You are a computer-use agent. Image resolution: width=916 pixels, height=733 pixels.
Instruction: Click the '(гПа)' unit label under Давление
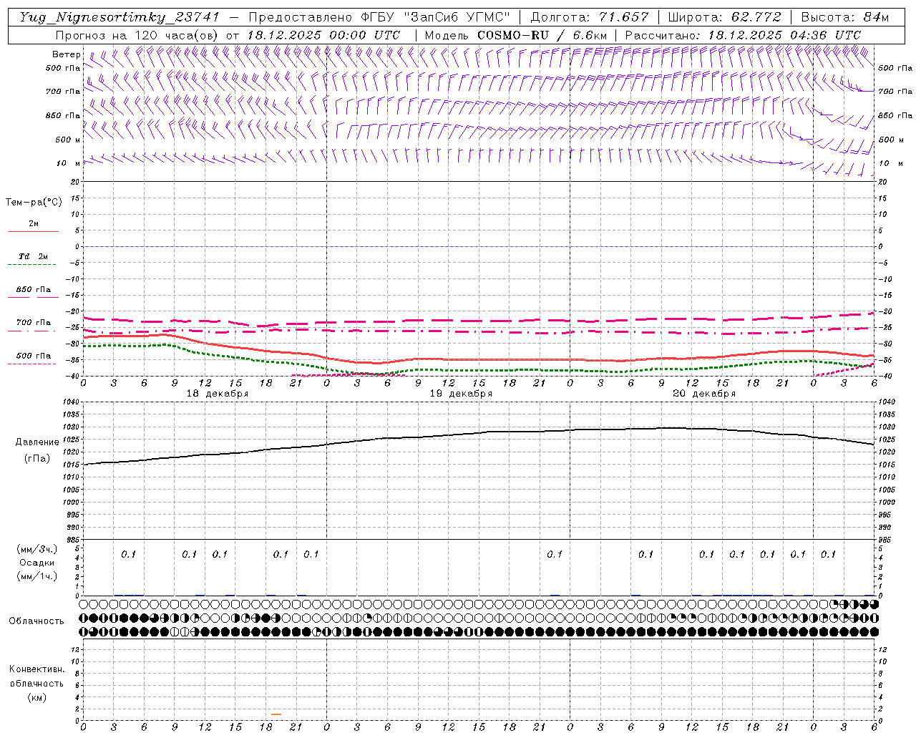click(37, 458)
